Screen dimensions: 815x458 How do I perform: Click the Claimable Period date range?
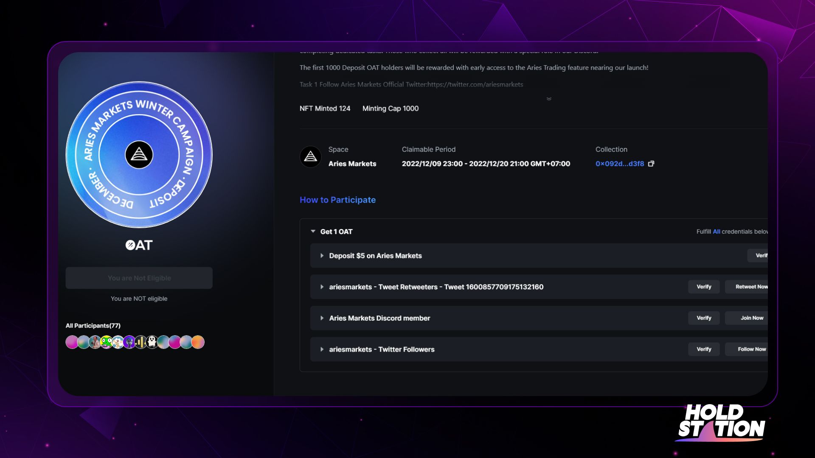486,164
